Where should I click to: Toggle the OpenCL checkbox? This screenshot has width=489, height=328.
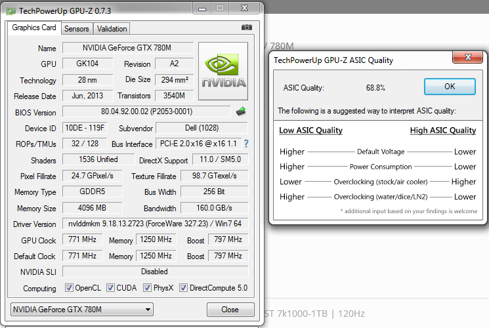tap(69, 287)
